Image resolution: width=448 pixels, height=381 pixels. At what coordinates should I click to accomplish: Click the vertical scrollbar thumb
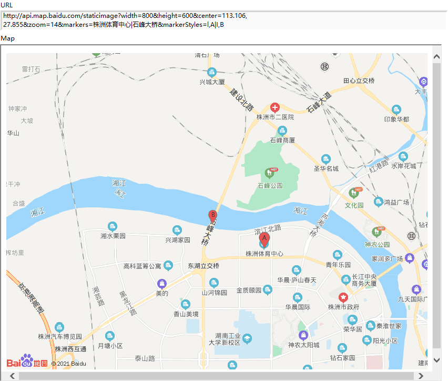[436, 205]
